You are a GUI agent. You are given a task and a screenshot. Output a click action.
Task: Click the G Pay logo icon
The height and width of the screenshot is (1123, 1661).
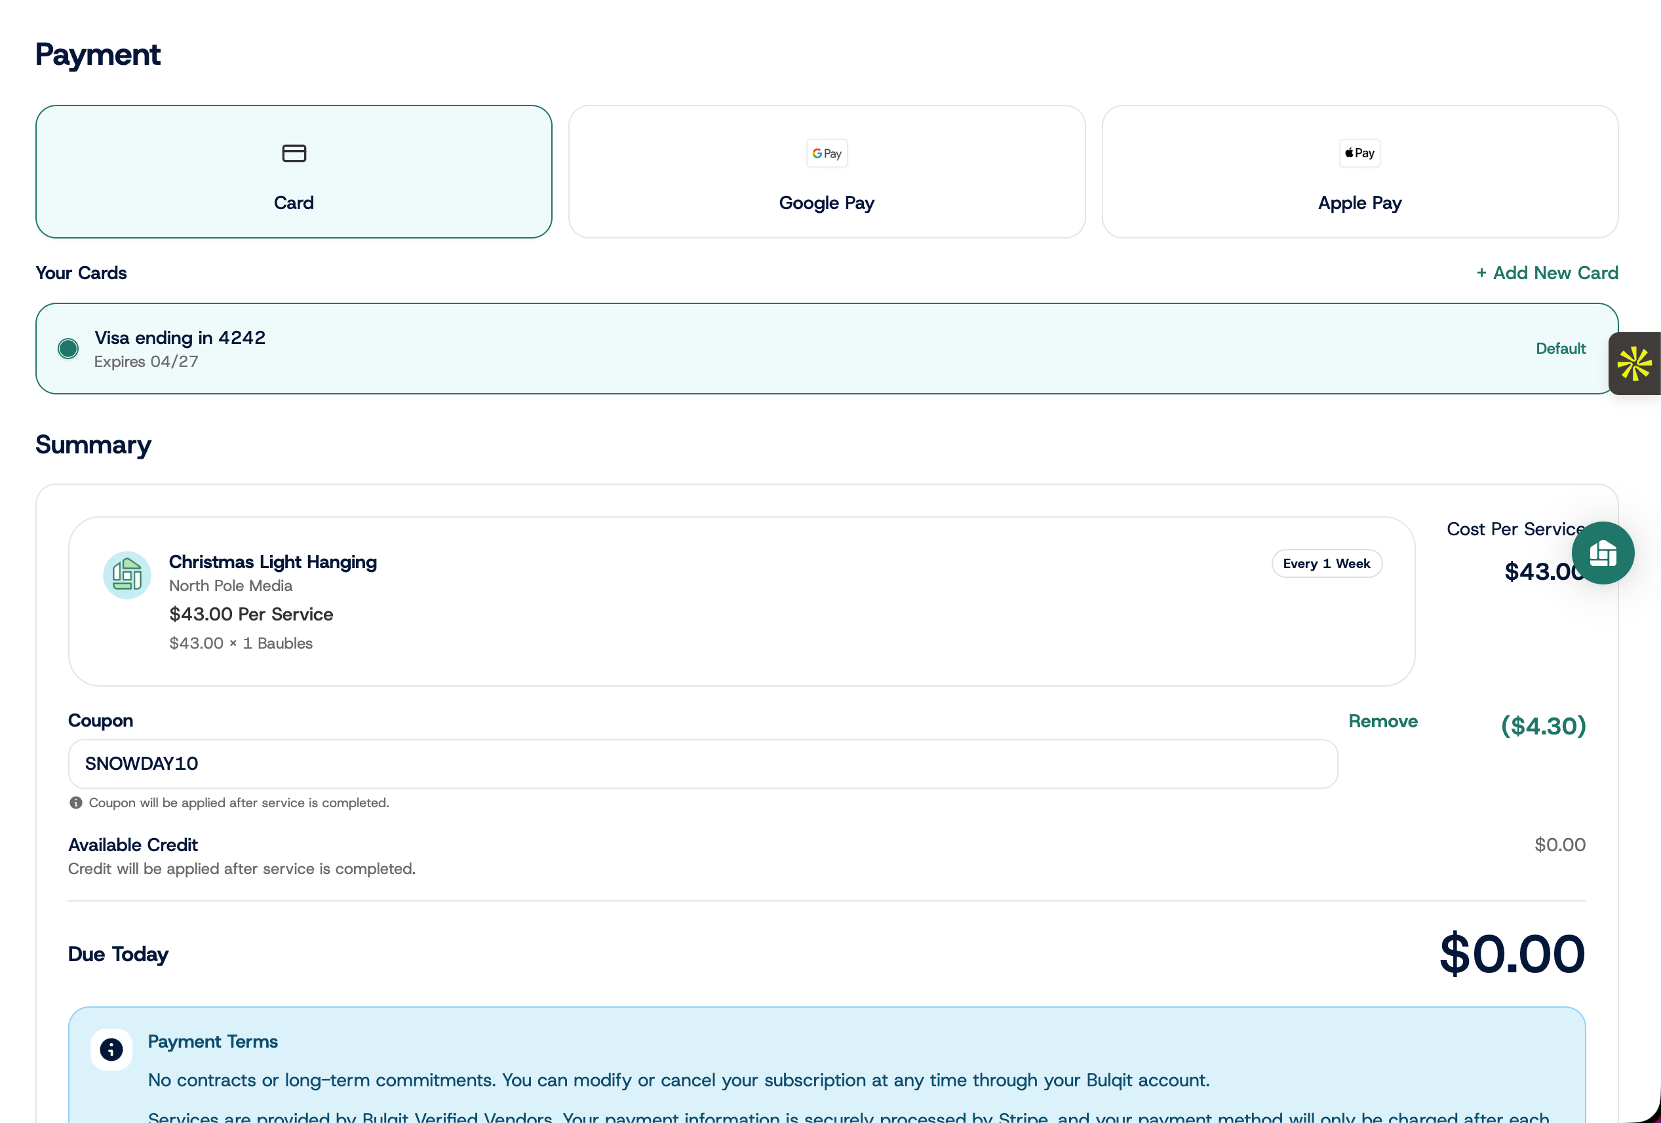click(x=827, y=153)
